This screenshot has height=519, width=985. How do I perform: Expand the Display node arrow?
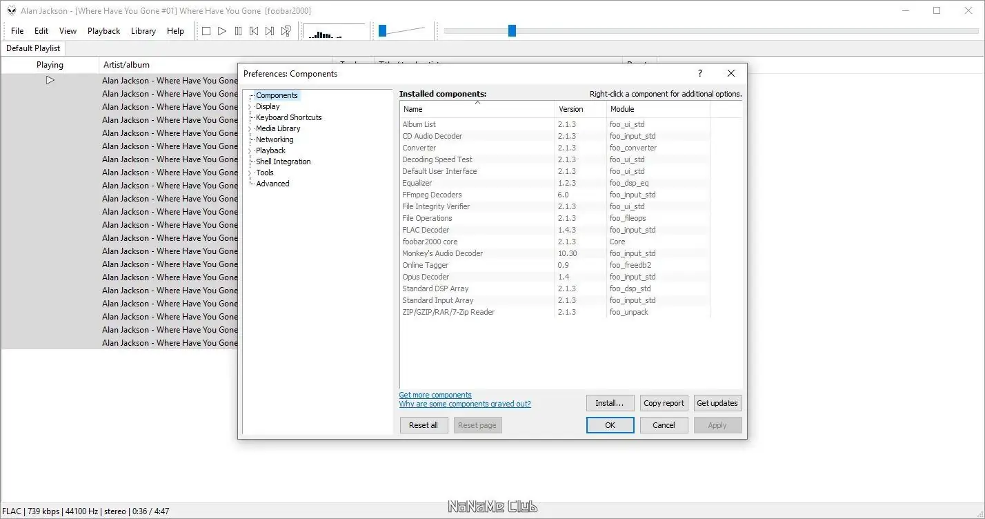pyautogui.click(x=250, y=107)
